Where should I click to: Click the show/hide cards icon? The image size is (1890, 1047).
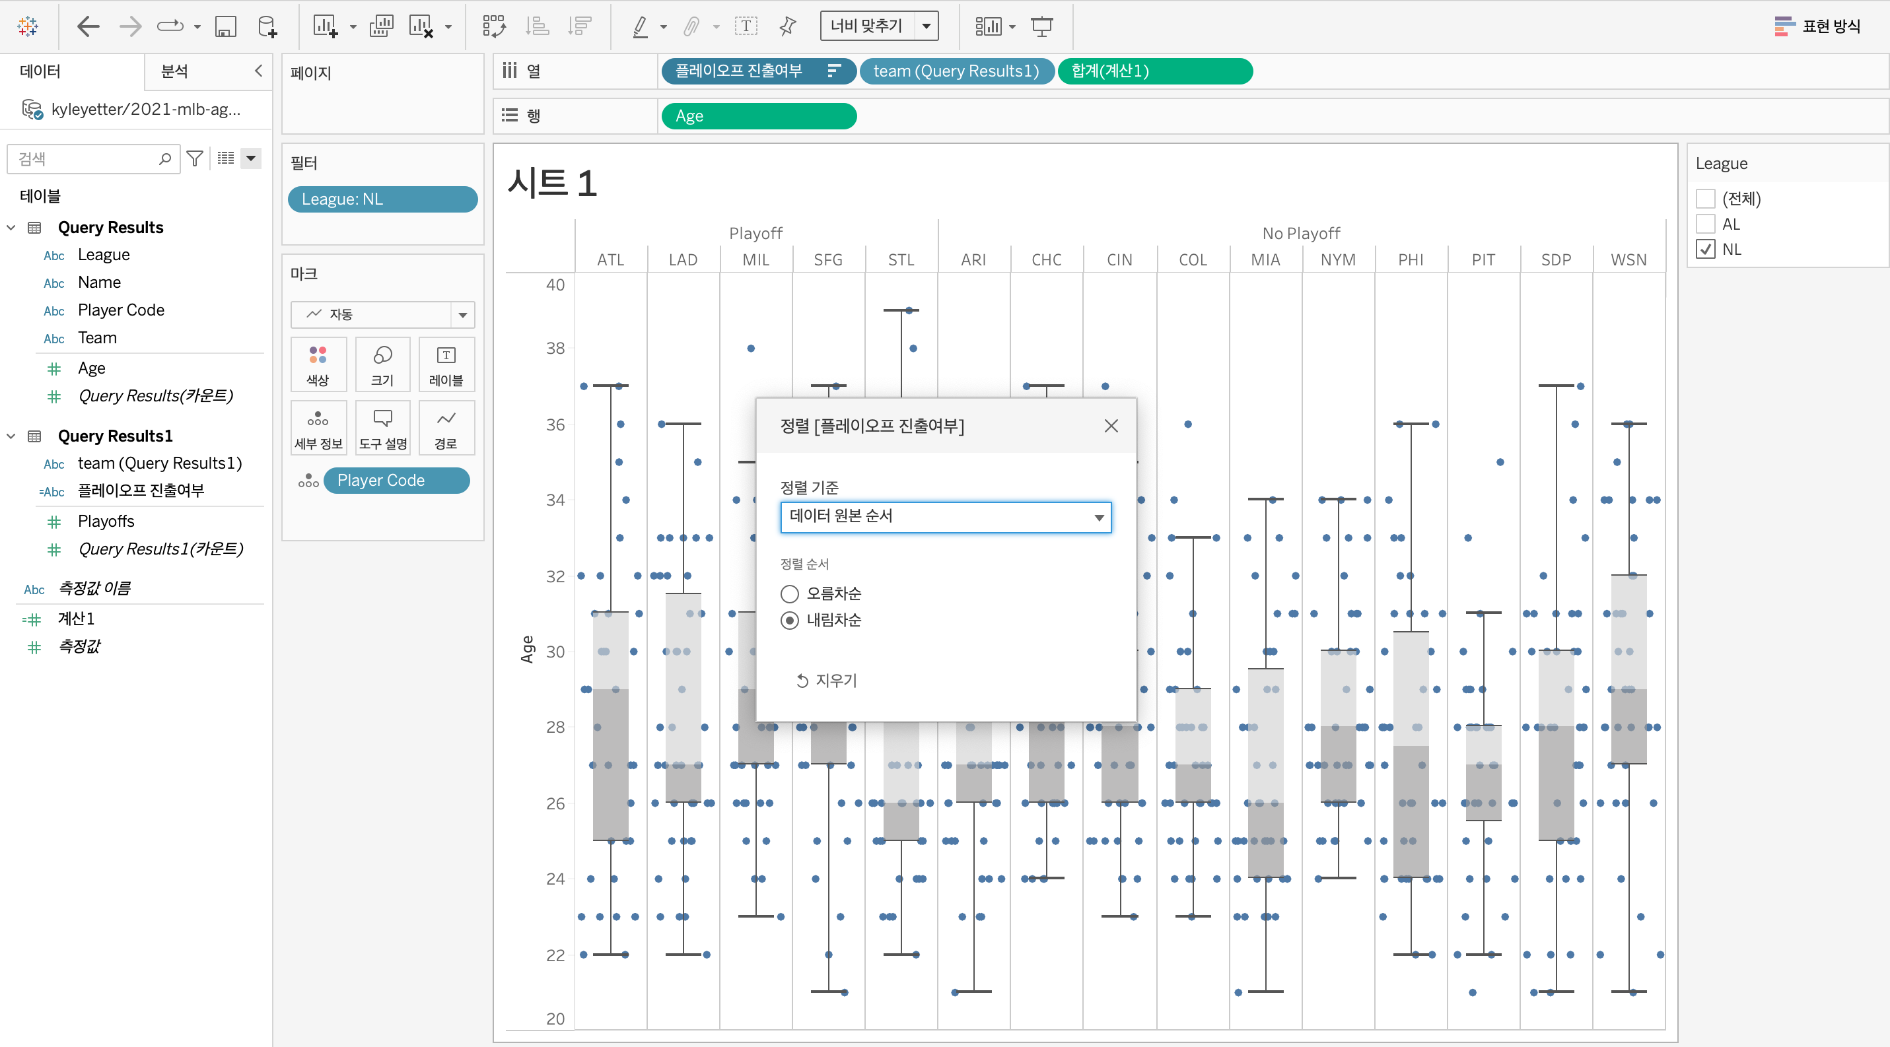987,26
